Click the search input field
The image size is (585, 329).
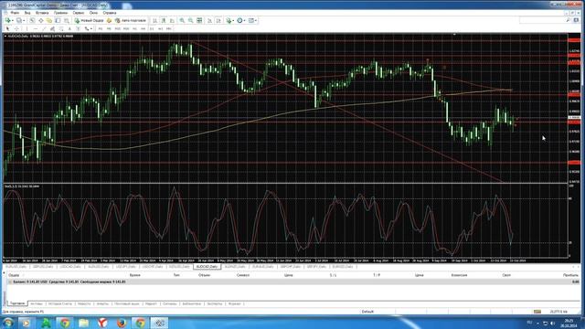pyautogui.click(x=542, y=20)
